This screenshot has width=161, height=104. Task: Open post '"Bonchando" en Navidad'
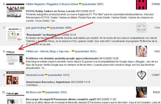41,35
